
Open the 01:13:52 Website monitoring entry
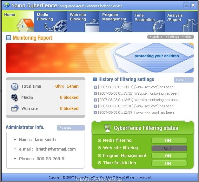click(x=138, y=94)
